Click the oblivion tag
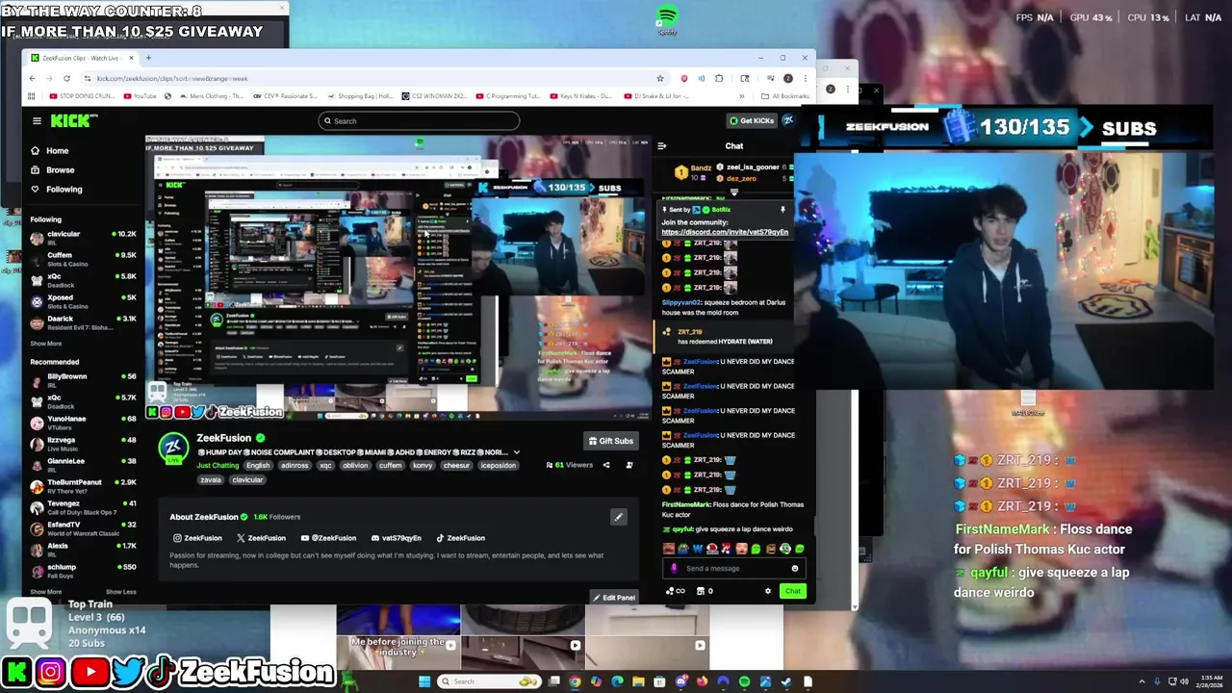The image size is (1232, 693). tap(355, 466)
